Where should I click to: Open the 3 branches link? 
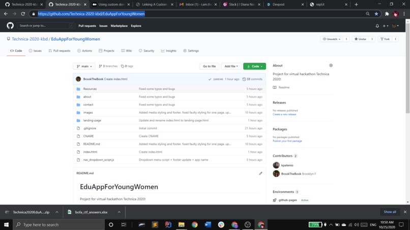pos(108,67)
